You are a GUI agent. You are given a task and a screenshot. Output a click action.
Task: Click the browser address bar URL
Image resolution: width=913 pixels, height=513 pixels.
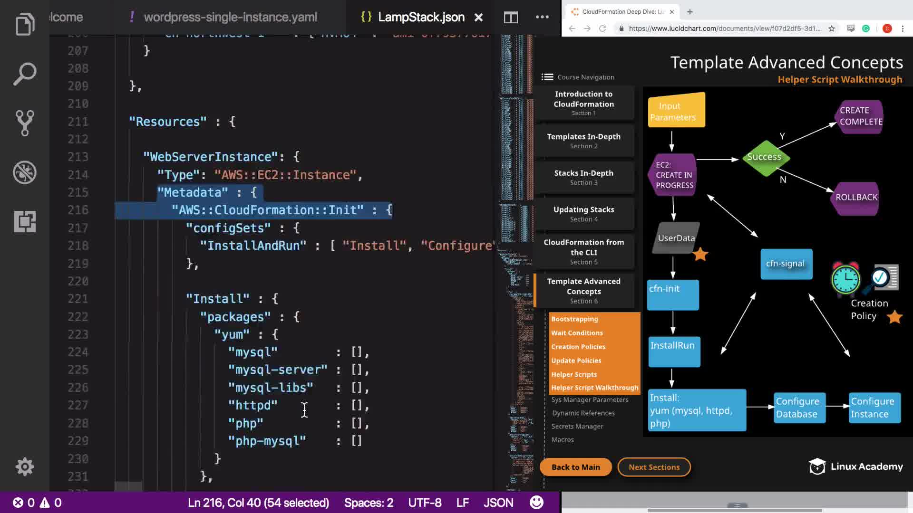(x=724, y=28)
